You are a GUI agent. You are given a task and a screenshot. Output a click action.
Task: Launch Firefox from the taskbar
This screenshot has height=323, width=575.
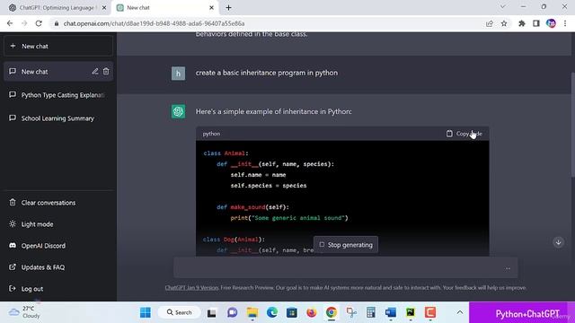(312, 312)
